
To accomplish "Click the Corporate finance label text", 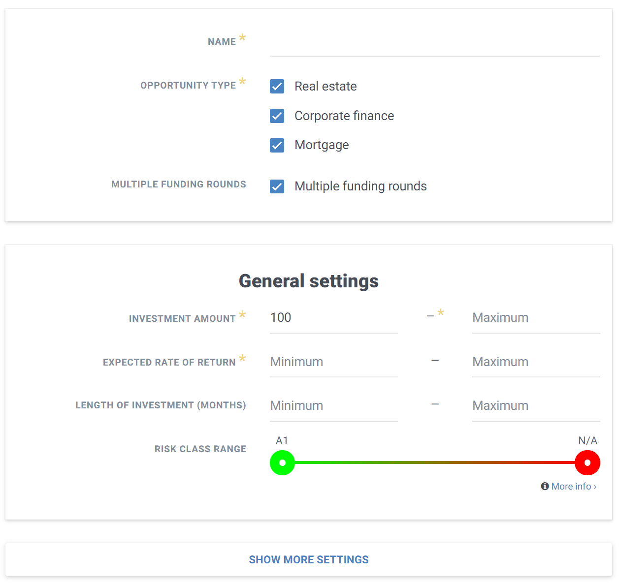I will pyautogui.click(x=344, y=116).
